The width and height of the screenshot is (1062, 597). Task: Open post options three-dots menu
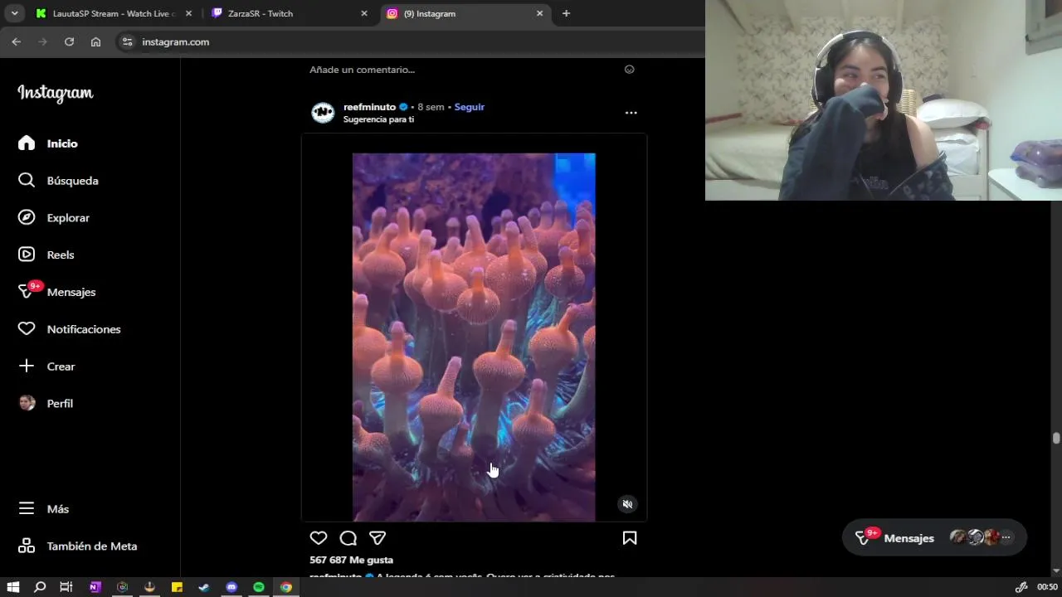[631, 113]
